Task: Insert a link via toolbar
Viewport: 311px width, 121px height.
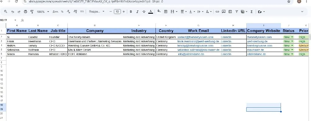Action: click(x=217, y=12)
